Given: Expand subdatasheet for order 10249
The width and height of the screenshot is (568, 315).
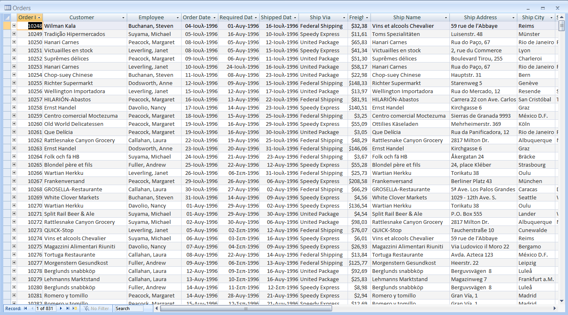Looking at the screenshot, I should 14,34.
